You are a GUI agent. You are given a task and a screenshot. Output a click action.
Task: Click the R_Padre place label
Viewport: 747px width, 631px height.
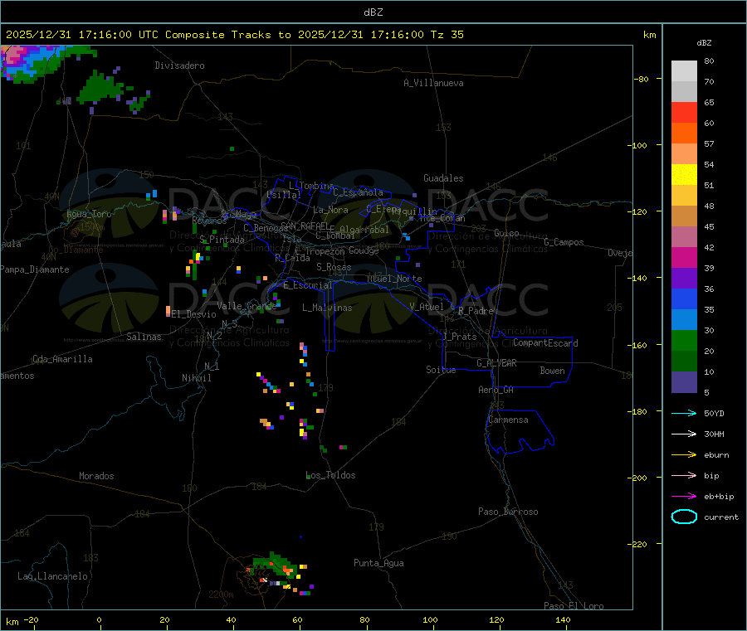476,311
